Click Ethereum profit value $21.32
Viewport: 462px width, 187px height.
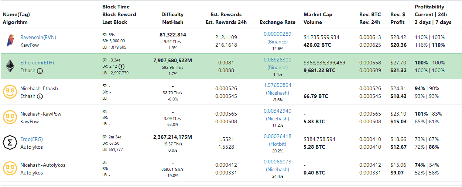click(398, 70)
